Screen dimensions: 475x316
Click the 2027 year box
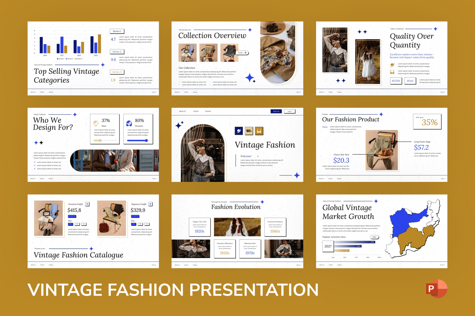(x=328, y=246)
